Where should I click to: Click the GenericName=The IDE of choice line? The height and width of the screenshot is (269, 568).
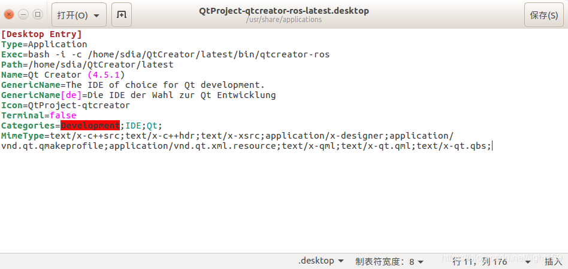tap(133, 85)
